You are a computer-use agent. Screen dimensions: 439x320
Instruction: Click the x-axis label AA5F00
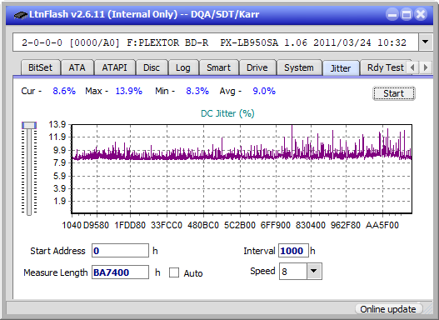point(382,225)
